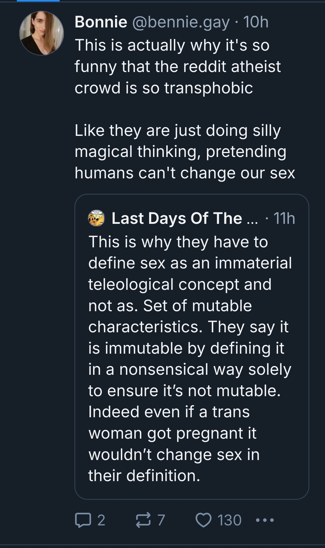Open the @bennie.gay handle link

(181, 22)
